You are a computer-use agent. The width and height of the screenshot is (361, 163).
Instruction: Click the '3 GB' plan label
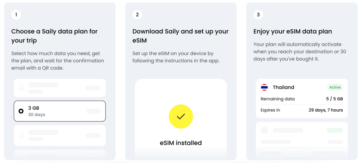pos(33,108)
